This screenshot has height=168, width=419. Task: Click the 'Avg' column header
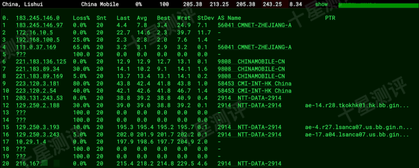click(x=142, y=18)
